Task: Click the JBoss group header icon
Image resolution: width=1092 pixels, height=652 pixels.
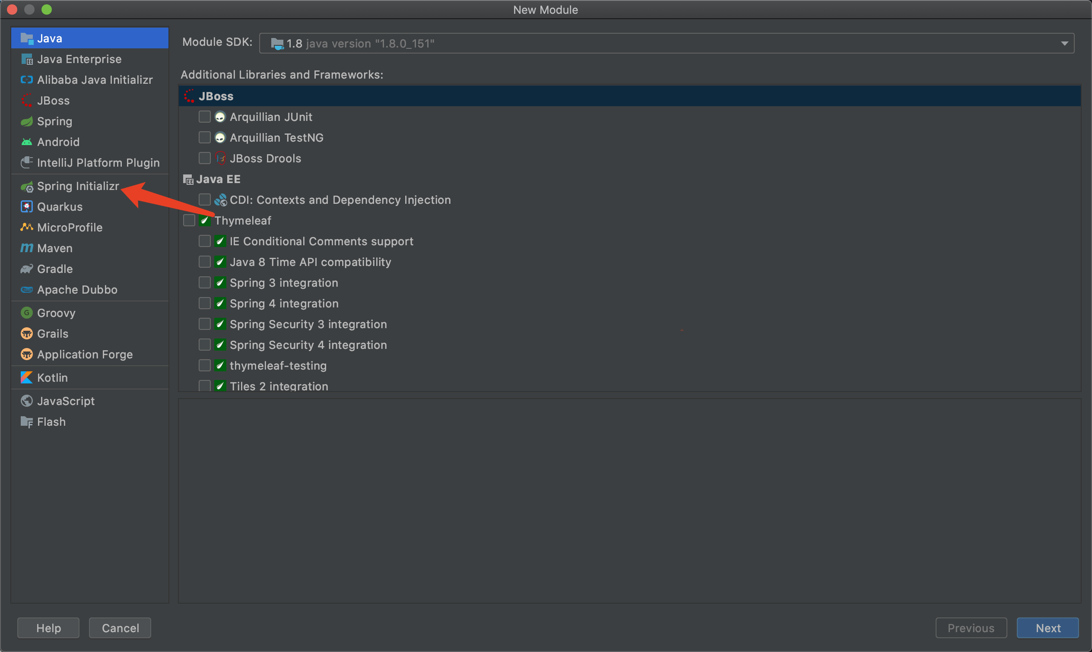Action: pos(189,96)
